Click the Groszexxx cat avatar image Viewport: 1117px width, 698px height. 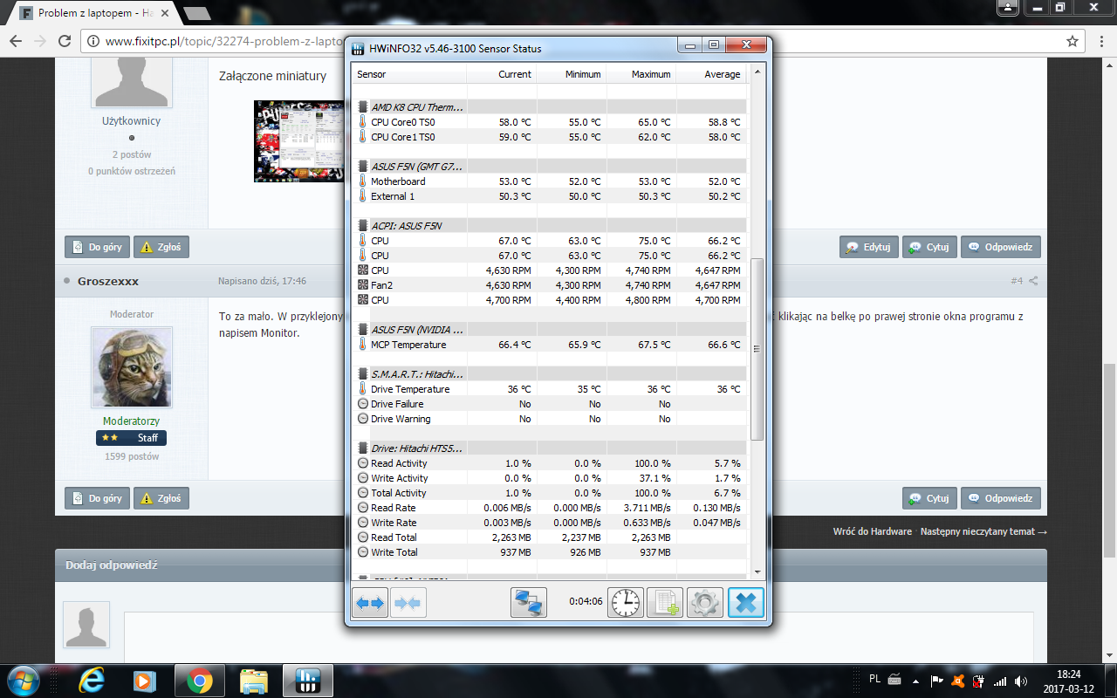point(132,367)
